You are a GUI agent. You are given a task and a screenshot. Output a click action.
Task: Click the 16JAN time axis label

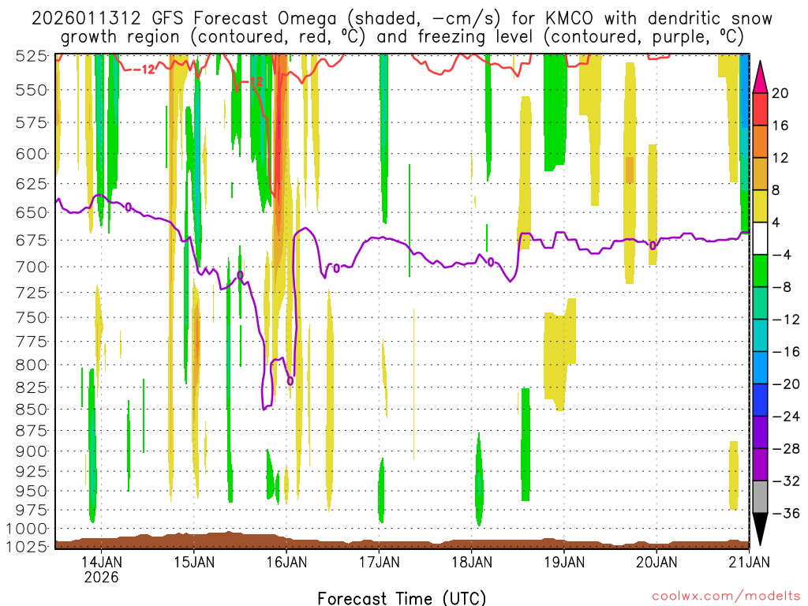click(286, 562)
